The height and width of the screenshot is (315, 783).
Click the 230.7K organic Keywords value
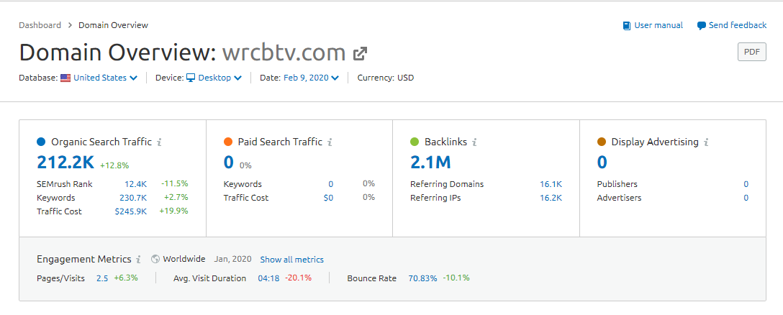click(132, 198)
